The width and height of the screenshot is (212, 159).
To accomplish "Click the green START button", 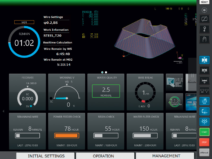I will tap(204, 132).
